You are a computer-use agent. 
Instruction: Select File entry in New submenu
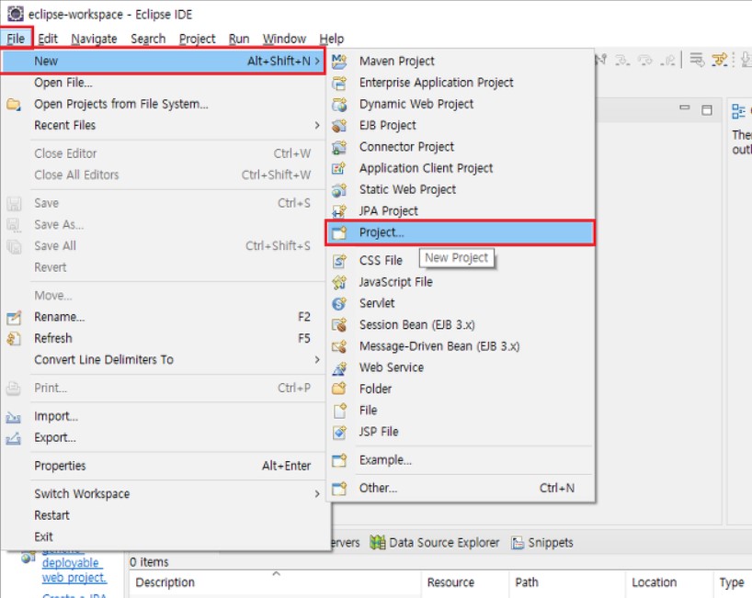[461, 411]
